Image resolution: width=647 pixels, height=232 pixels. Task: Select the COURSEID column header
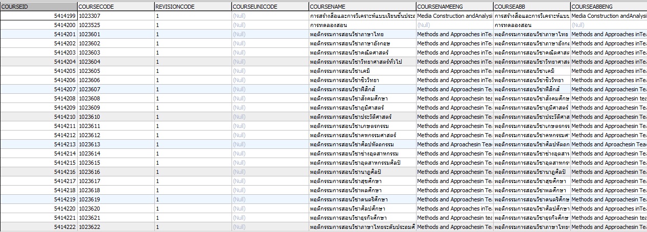tap(38, 7)
